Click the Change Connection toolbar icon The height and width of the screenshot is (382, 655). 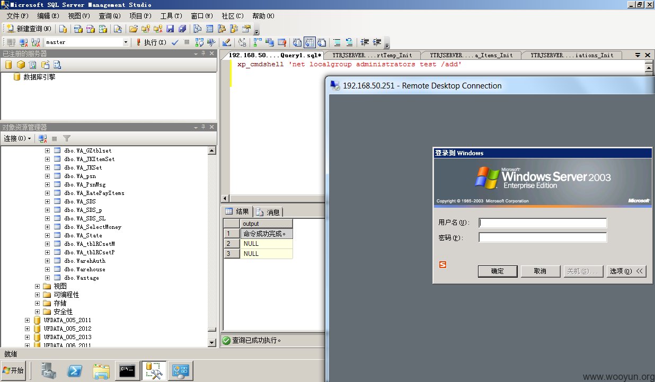point(36,42)
